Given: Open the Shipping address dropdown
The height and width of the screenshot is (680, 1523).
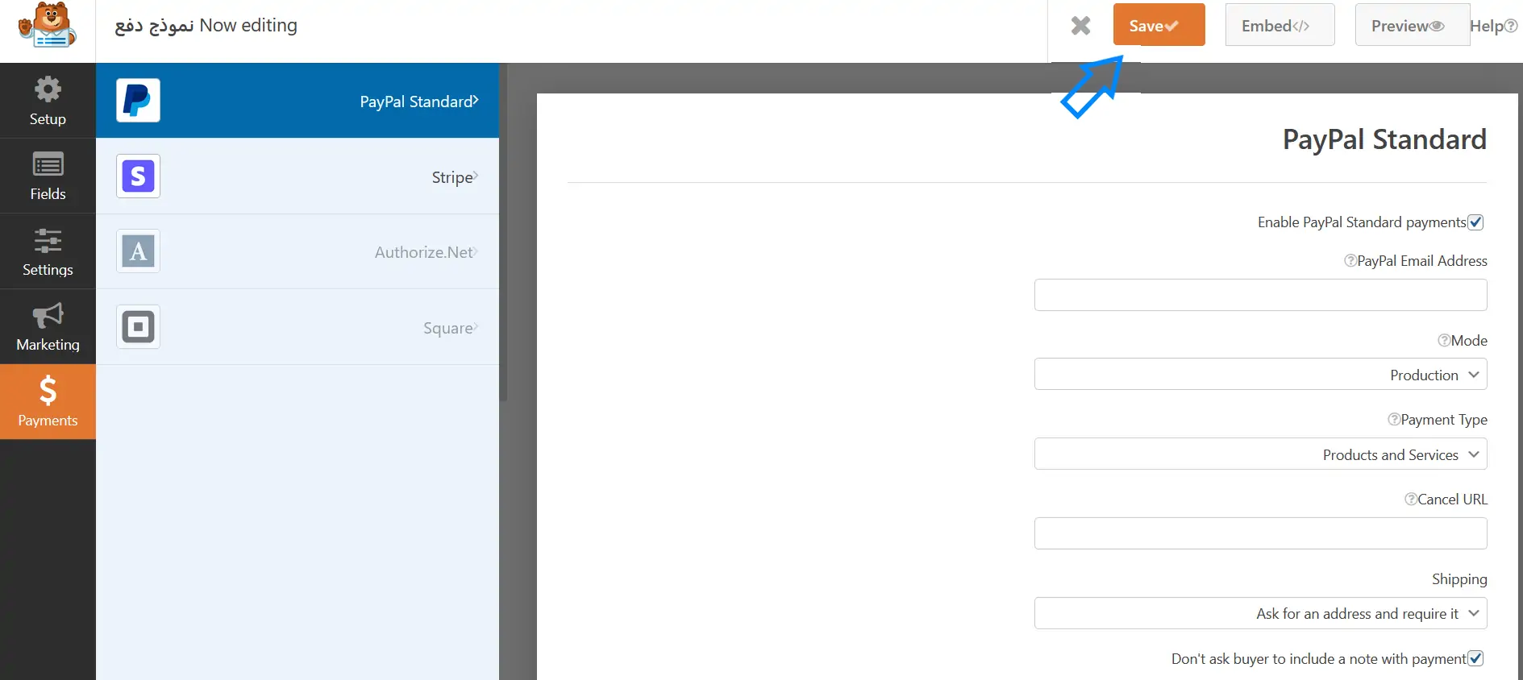Looking at the screenshot, I should (1260, 613).
